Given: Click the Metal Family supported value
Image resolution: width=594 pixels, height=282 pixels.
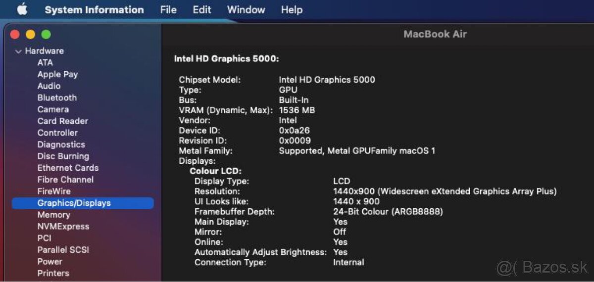Looking at the screenshot, I should coord(357,151).
